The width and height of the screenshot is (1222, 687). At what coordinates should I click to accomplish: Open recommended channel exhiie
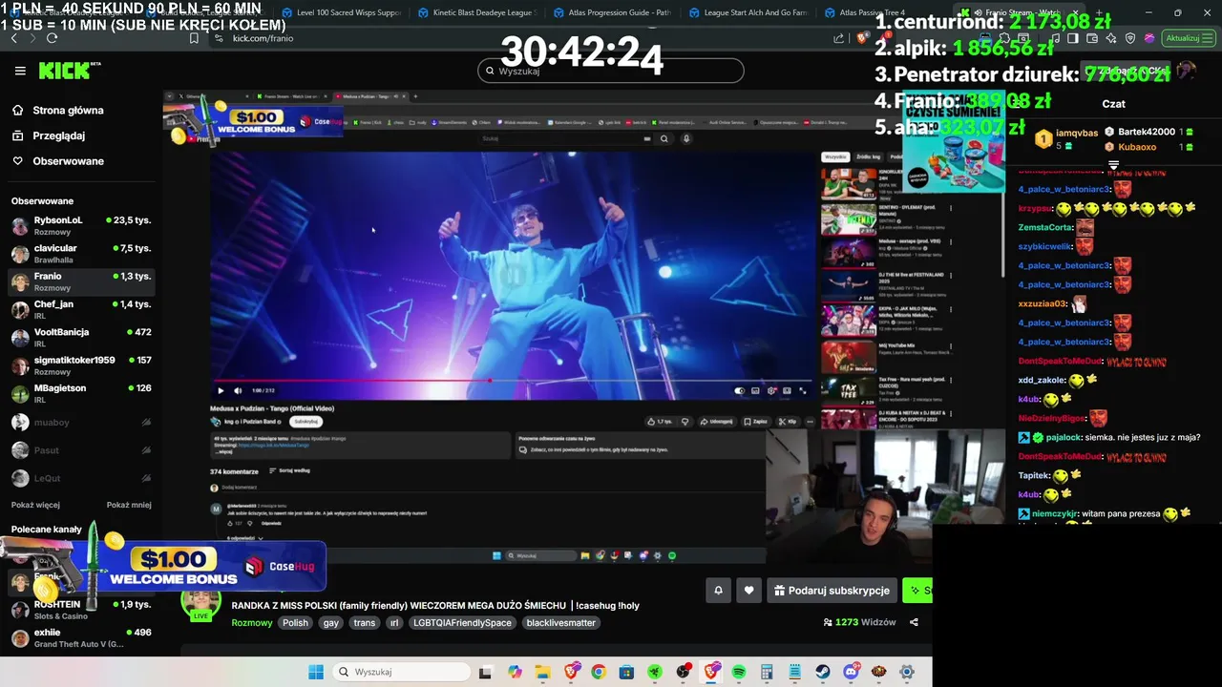[80, 637]
